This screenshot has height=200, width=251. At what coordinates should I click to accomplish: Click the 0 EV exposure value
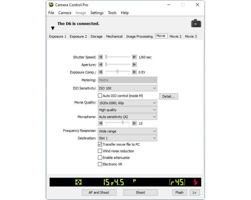pos(142,72)
